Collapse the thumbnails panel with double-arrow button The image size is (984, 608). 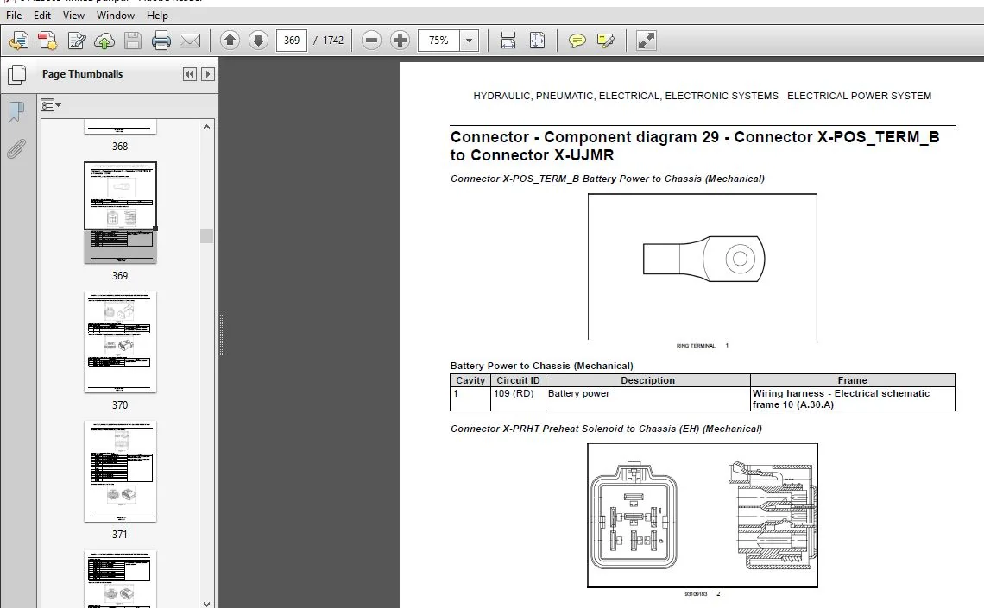point(190,74)
